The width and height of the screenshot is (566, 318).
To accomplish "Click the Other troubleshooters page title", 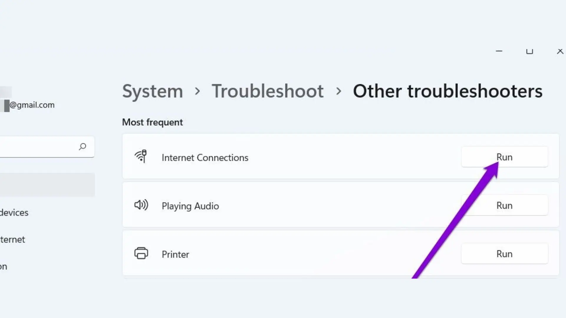I will 447,91.
